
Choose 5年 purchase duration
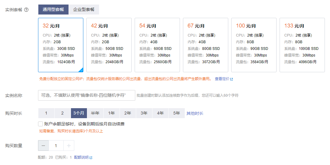pyautogui.click(x=177, y=113)
